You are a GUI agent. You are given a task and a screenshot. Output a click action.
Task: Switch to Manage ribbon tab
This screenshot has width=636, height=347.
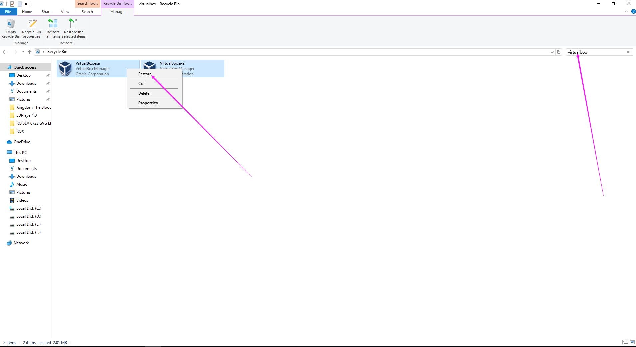[117, 12]
